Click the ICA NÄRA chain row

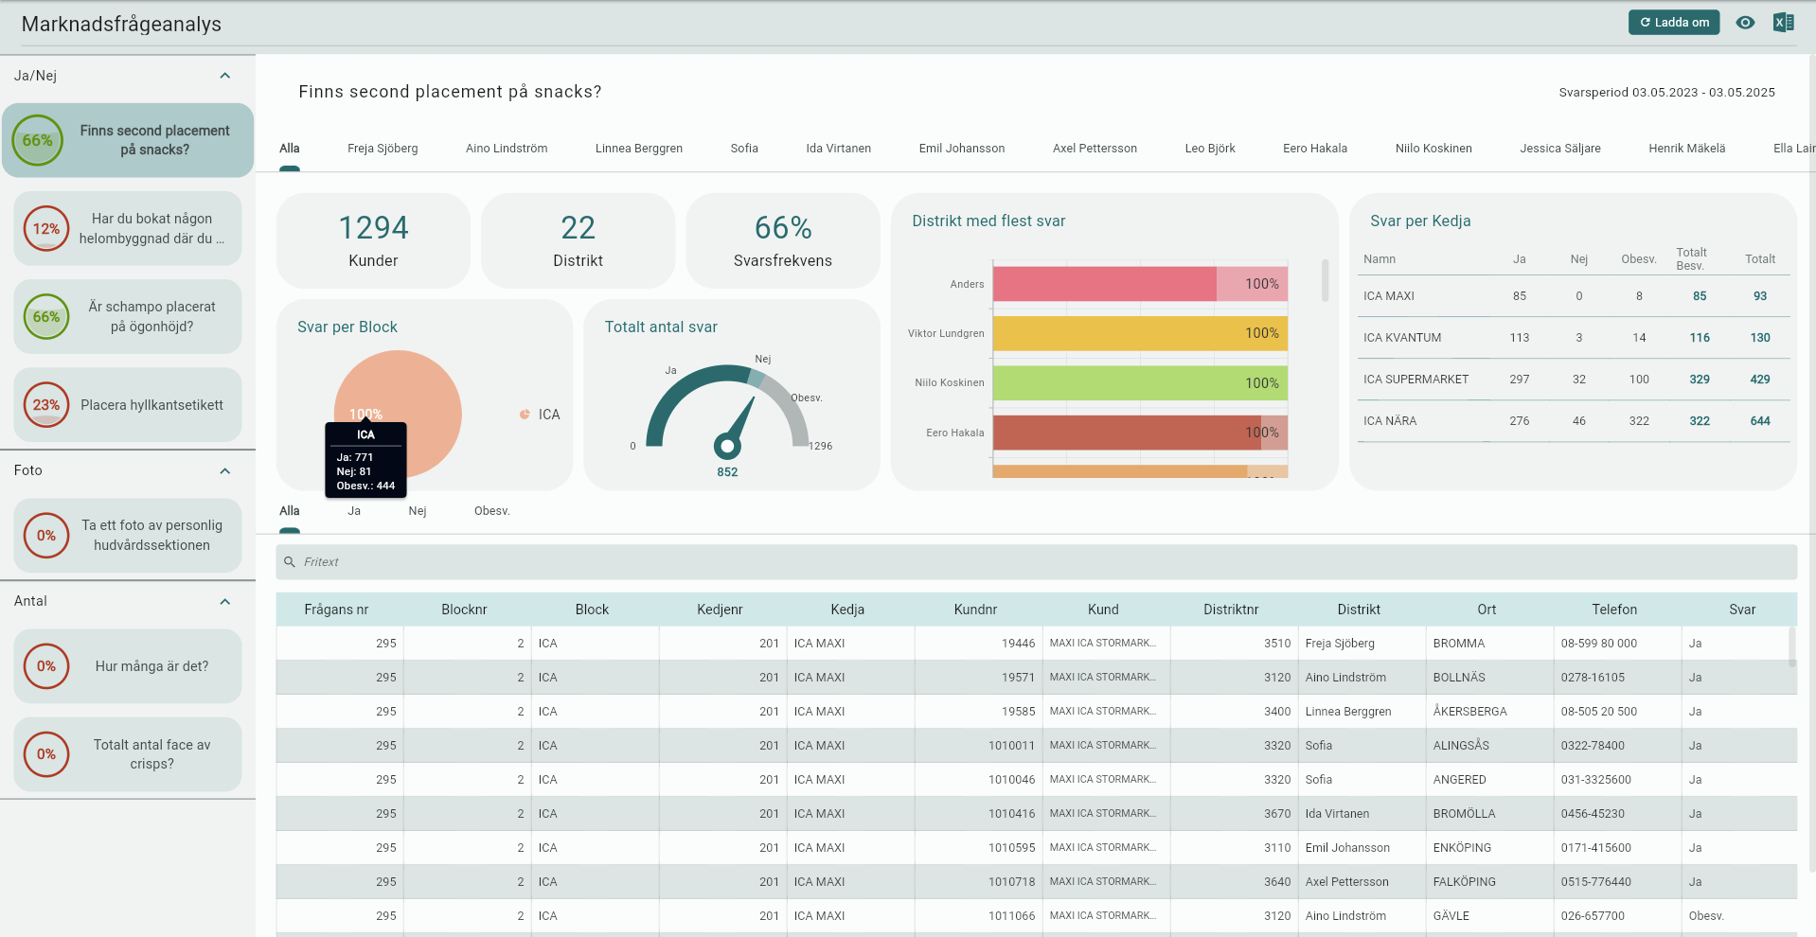(1576, 421)
